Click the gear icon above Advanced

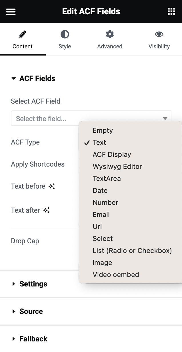109,34
